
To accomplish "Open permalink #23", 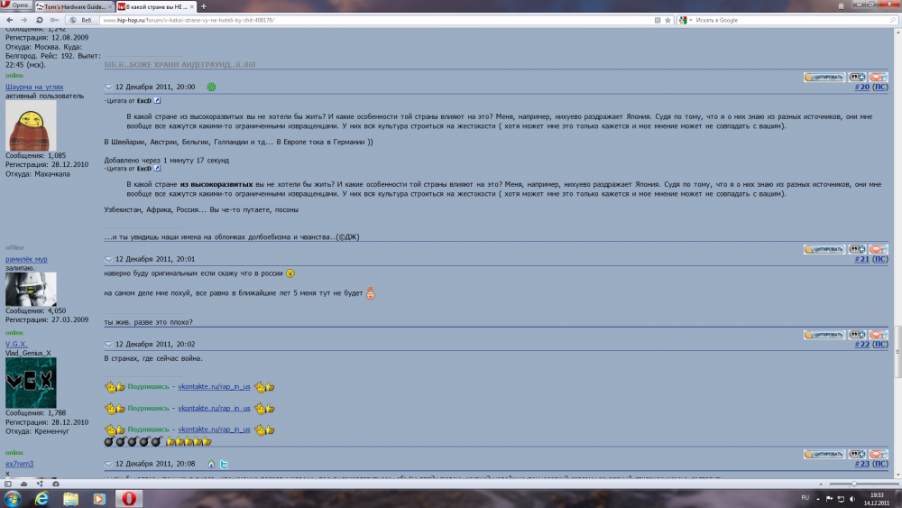I will click(861, 464).
